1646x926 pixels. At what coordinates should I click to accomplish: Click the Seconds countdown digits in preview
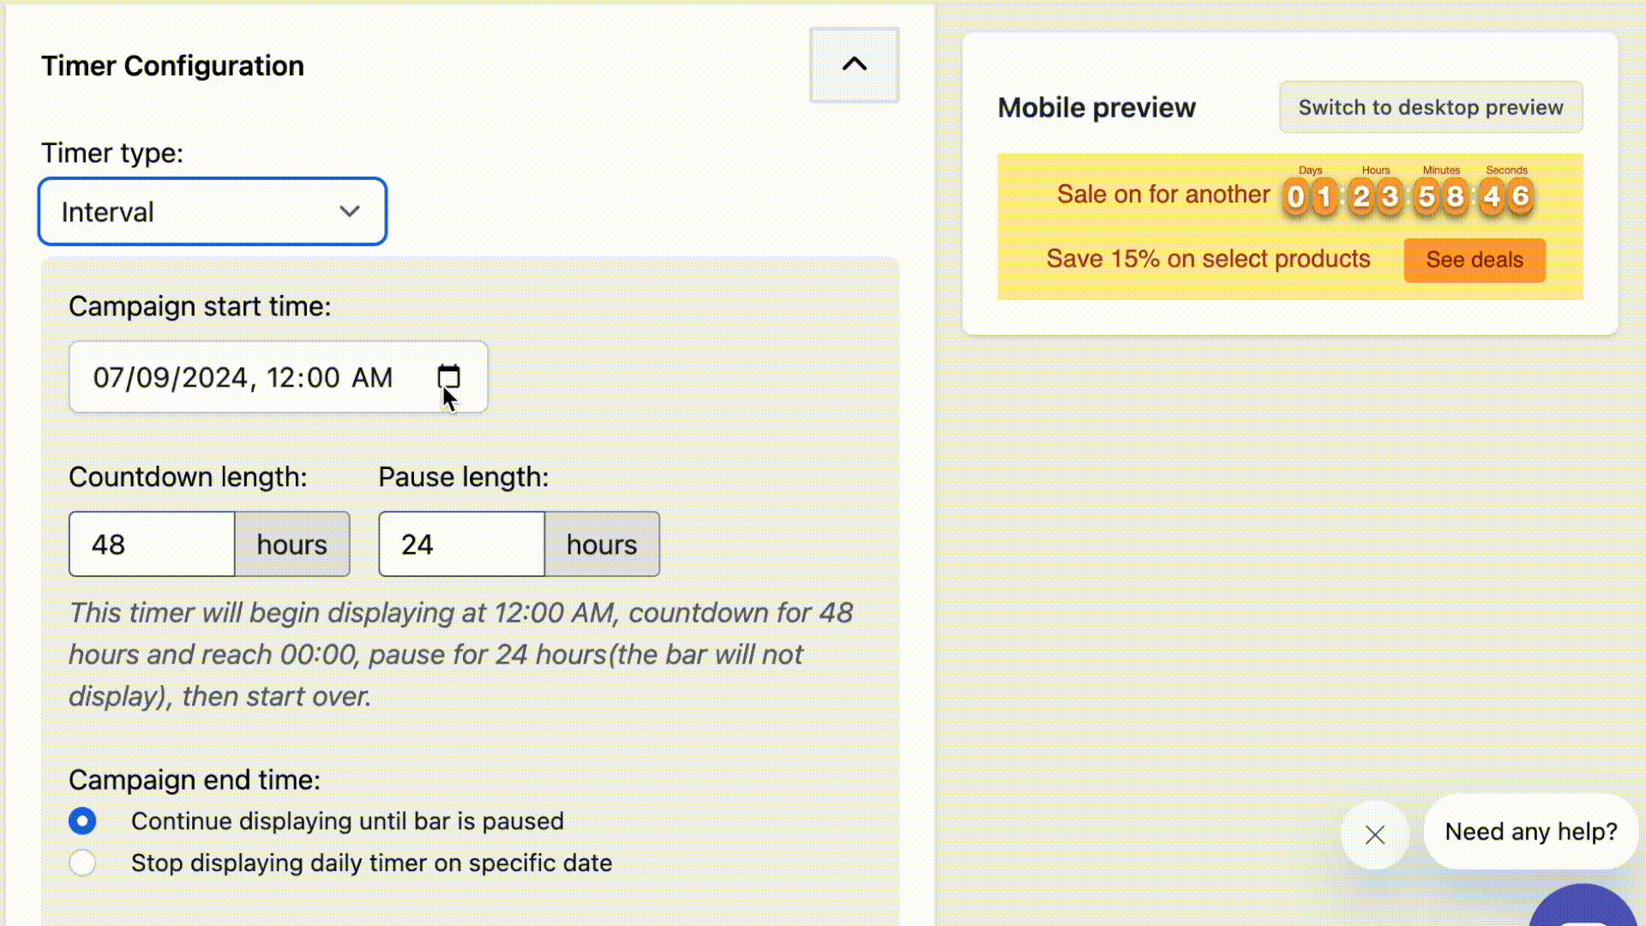click(1506, 196)
